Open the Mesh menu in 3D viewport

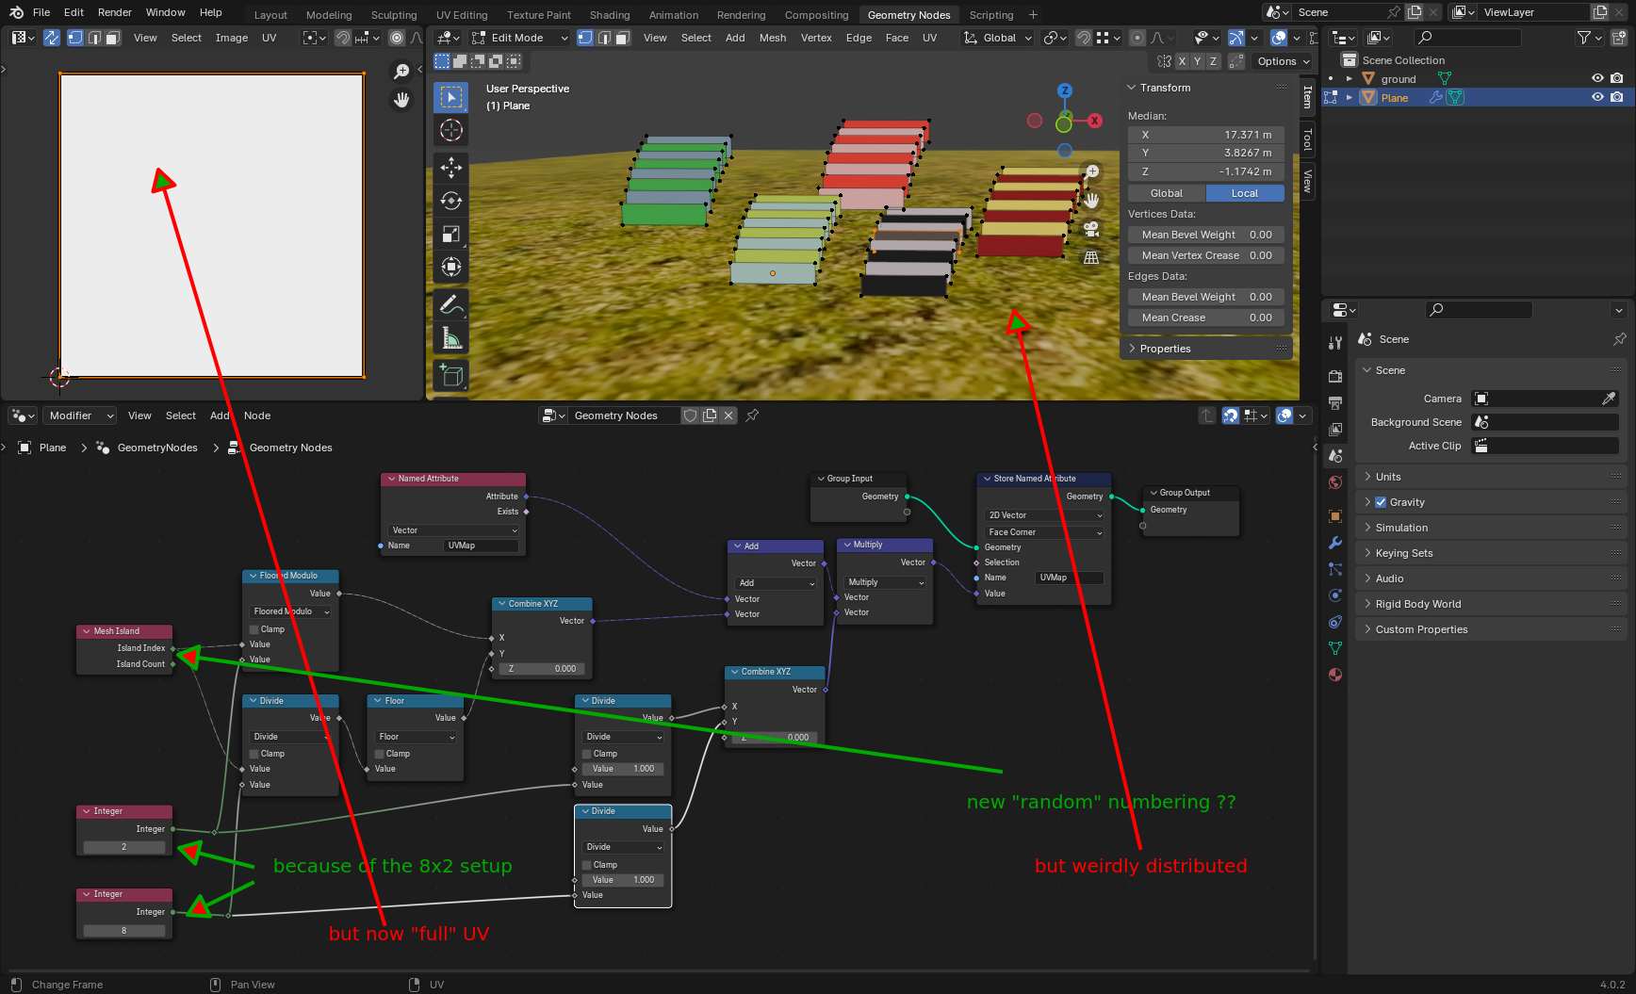tap(773, 38)
